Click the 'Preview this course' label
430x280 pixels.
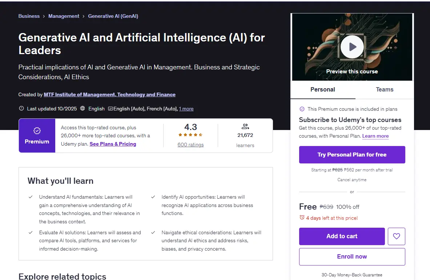click(x=352, y=72)
